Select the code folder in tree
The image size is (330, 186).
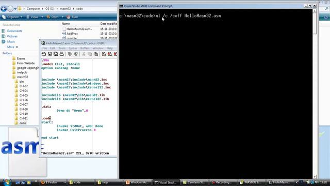coord(23,123)
